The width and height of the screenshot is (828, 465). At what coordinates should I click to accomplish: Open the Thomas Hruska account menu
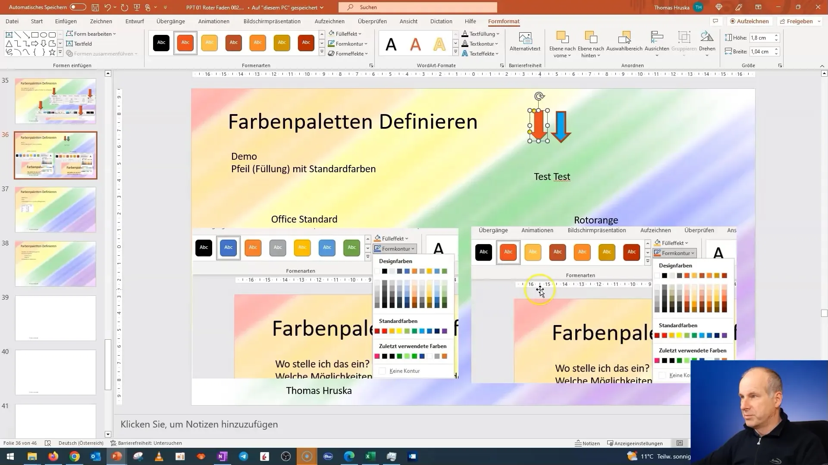[678, 7]
